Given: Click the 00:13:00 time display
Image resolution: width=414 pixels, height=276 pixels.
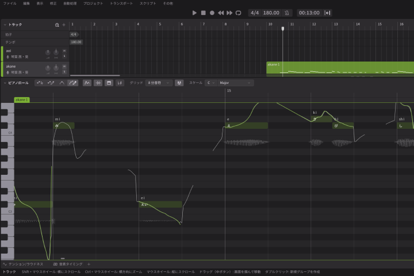Looking at the screenshot, I should [x=309, y=13].
